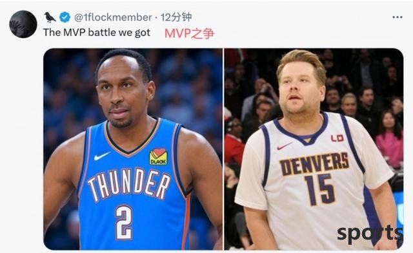The width and height of the screenshot is (413, 253).
Task: Click the woman in pink in the crowd
Action: [x=388, y=140]
